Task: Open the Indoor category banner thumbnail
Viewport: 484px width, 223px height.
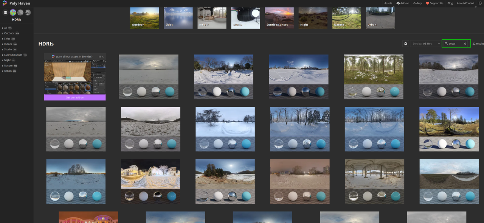Action: (212, 18)
